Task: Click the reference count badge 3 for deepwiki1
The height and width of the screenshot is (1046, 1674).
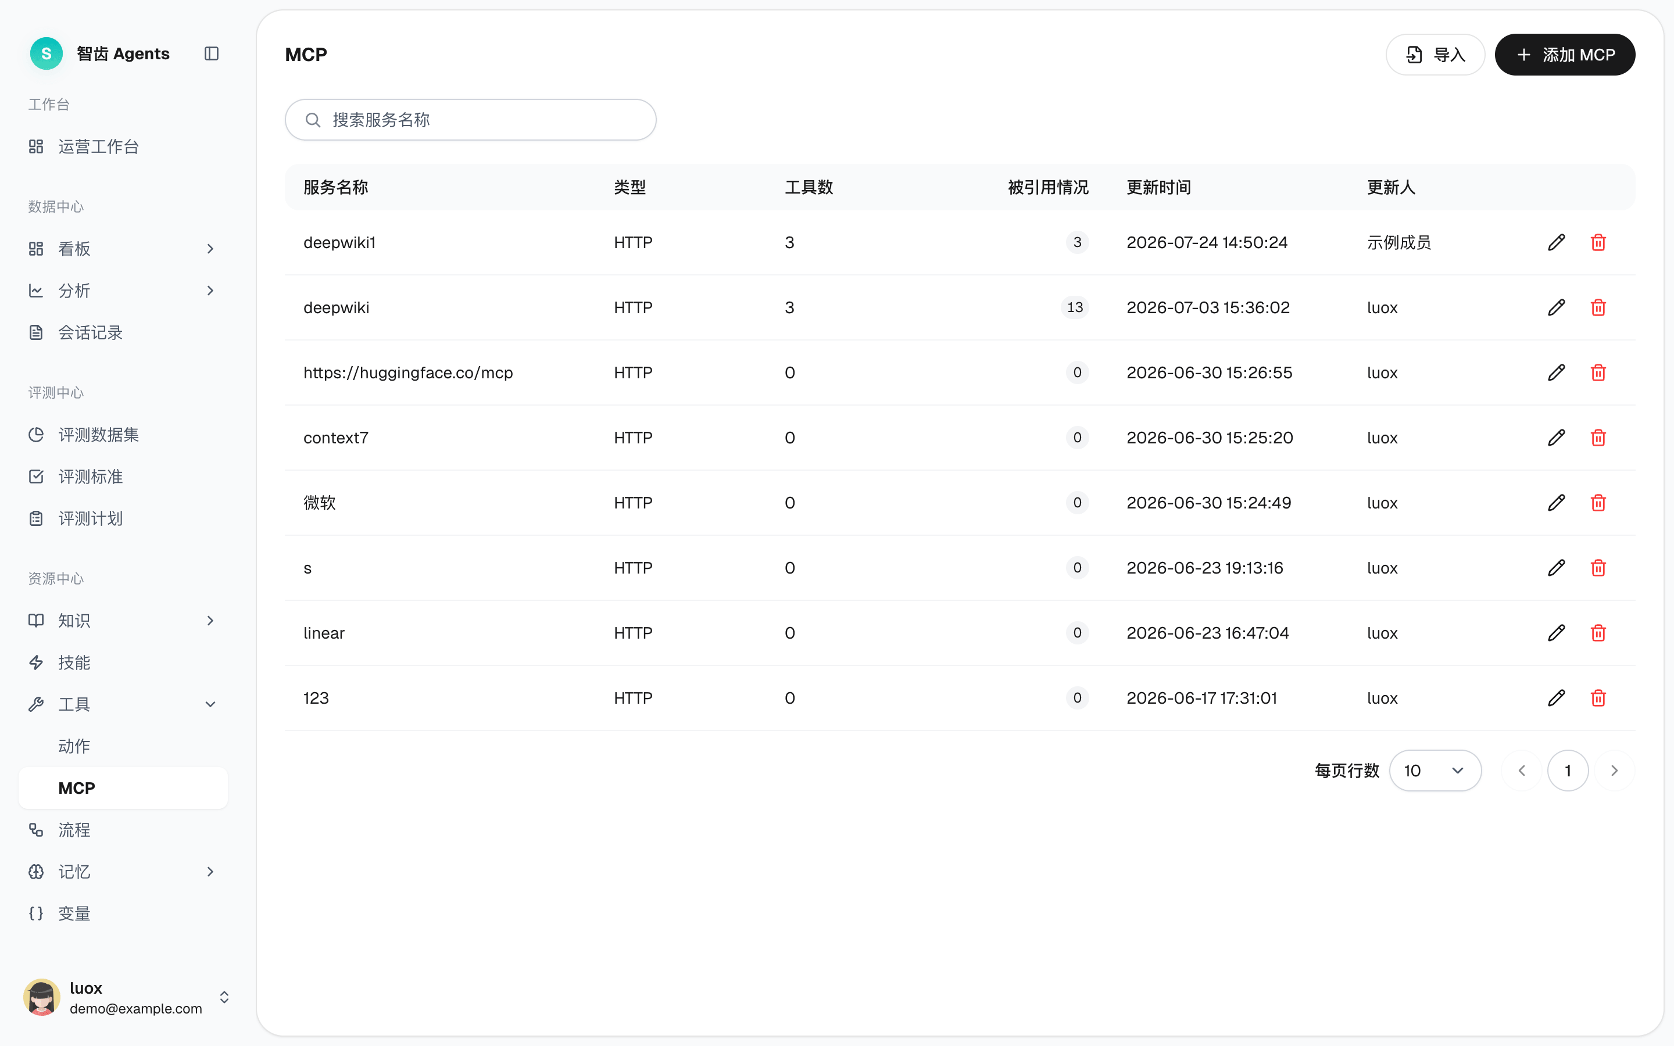Action: click(x=1077, y=242)
